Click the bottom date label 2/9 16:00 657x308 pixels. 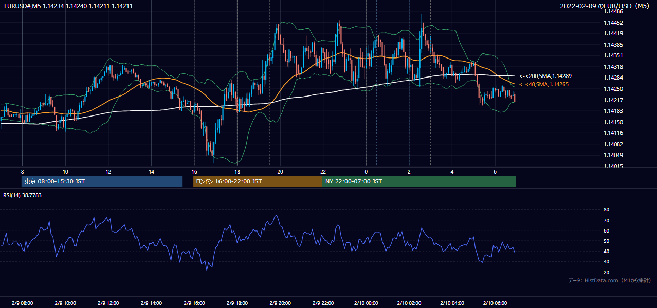194,303
